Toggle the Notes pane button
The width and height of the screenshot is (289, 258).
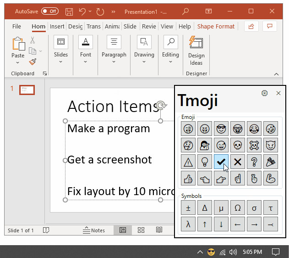pos(94,230)
